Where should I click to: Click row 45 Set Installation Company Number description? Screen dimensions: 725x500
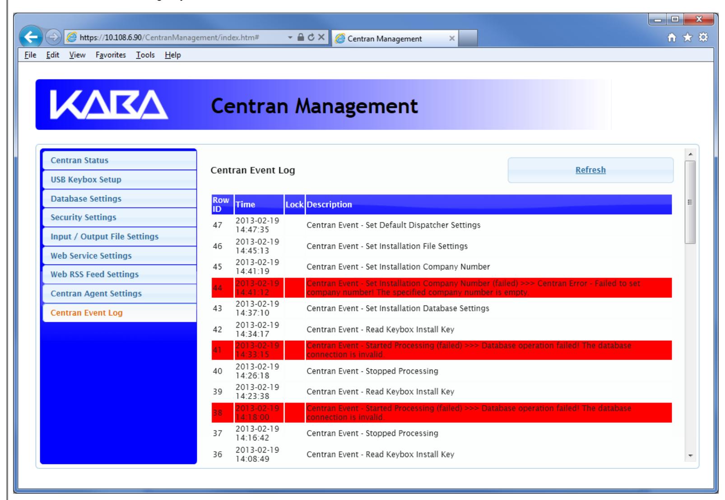(398, 267)
